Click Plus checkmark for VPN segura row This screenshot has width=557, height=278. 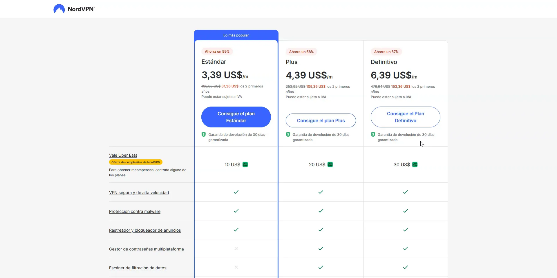click(x=321, y=192)
